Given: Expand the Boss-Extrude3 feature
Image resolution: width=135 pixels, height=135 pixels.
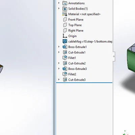Looking at the screenshot, I should pyautogui.click(x=59, y=69).
